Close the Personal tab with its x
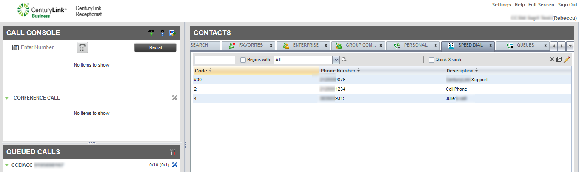The height and width of the screenshot is (172, 579). (436, 45)
